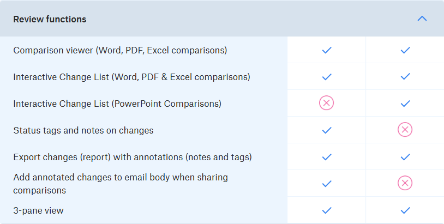Select the 3-pane view label
444x224 pixels.
(x=38, y=211)
